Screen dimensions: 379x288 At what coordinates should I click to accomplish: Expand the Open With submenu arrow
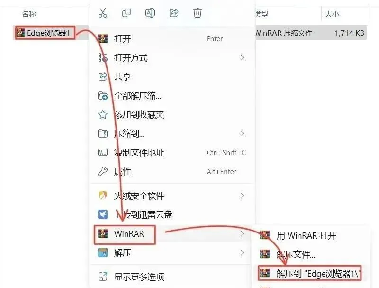(242, 57)
